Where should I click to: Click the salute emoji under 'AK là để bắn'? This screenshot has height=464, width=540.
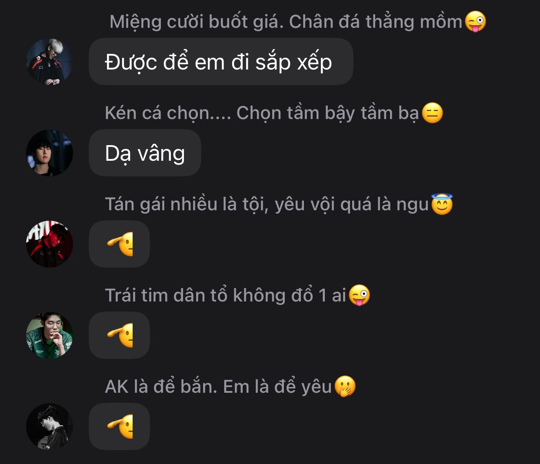[120, 427]
